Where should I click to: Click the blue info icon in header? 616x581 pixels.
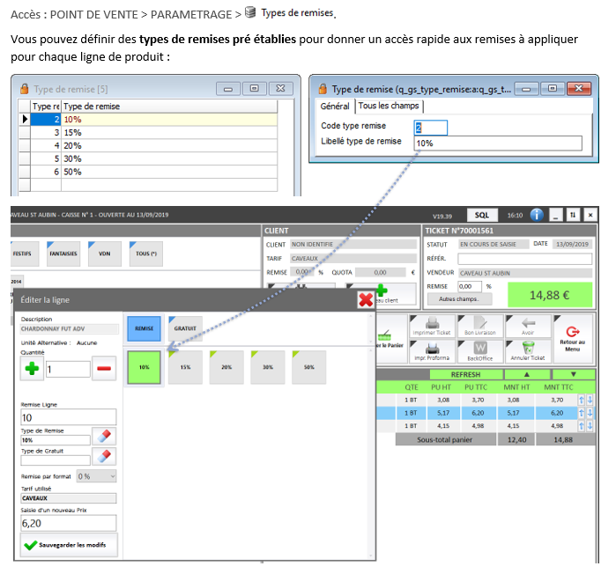pyautogui.click(x=537, y=214)
